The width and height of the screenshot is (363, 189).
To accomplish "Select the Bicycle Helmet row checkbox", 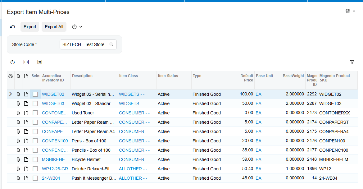I will [35, 159].
